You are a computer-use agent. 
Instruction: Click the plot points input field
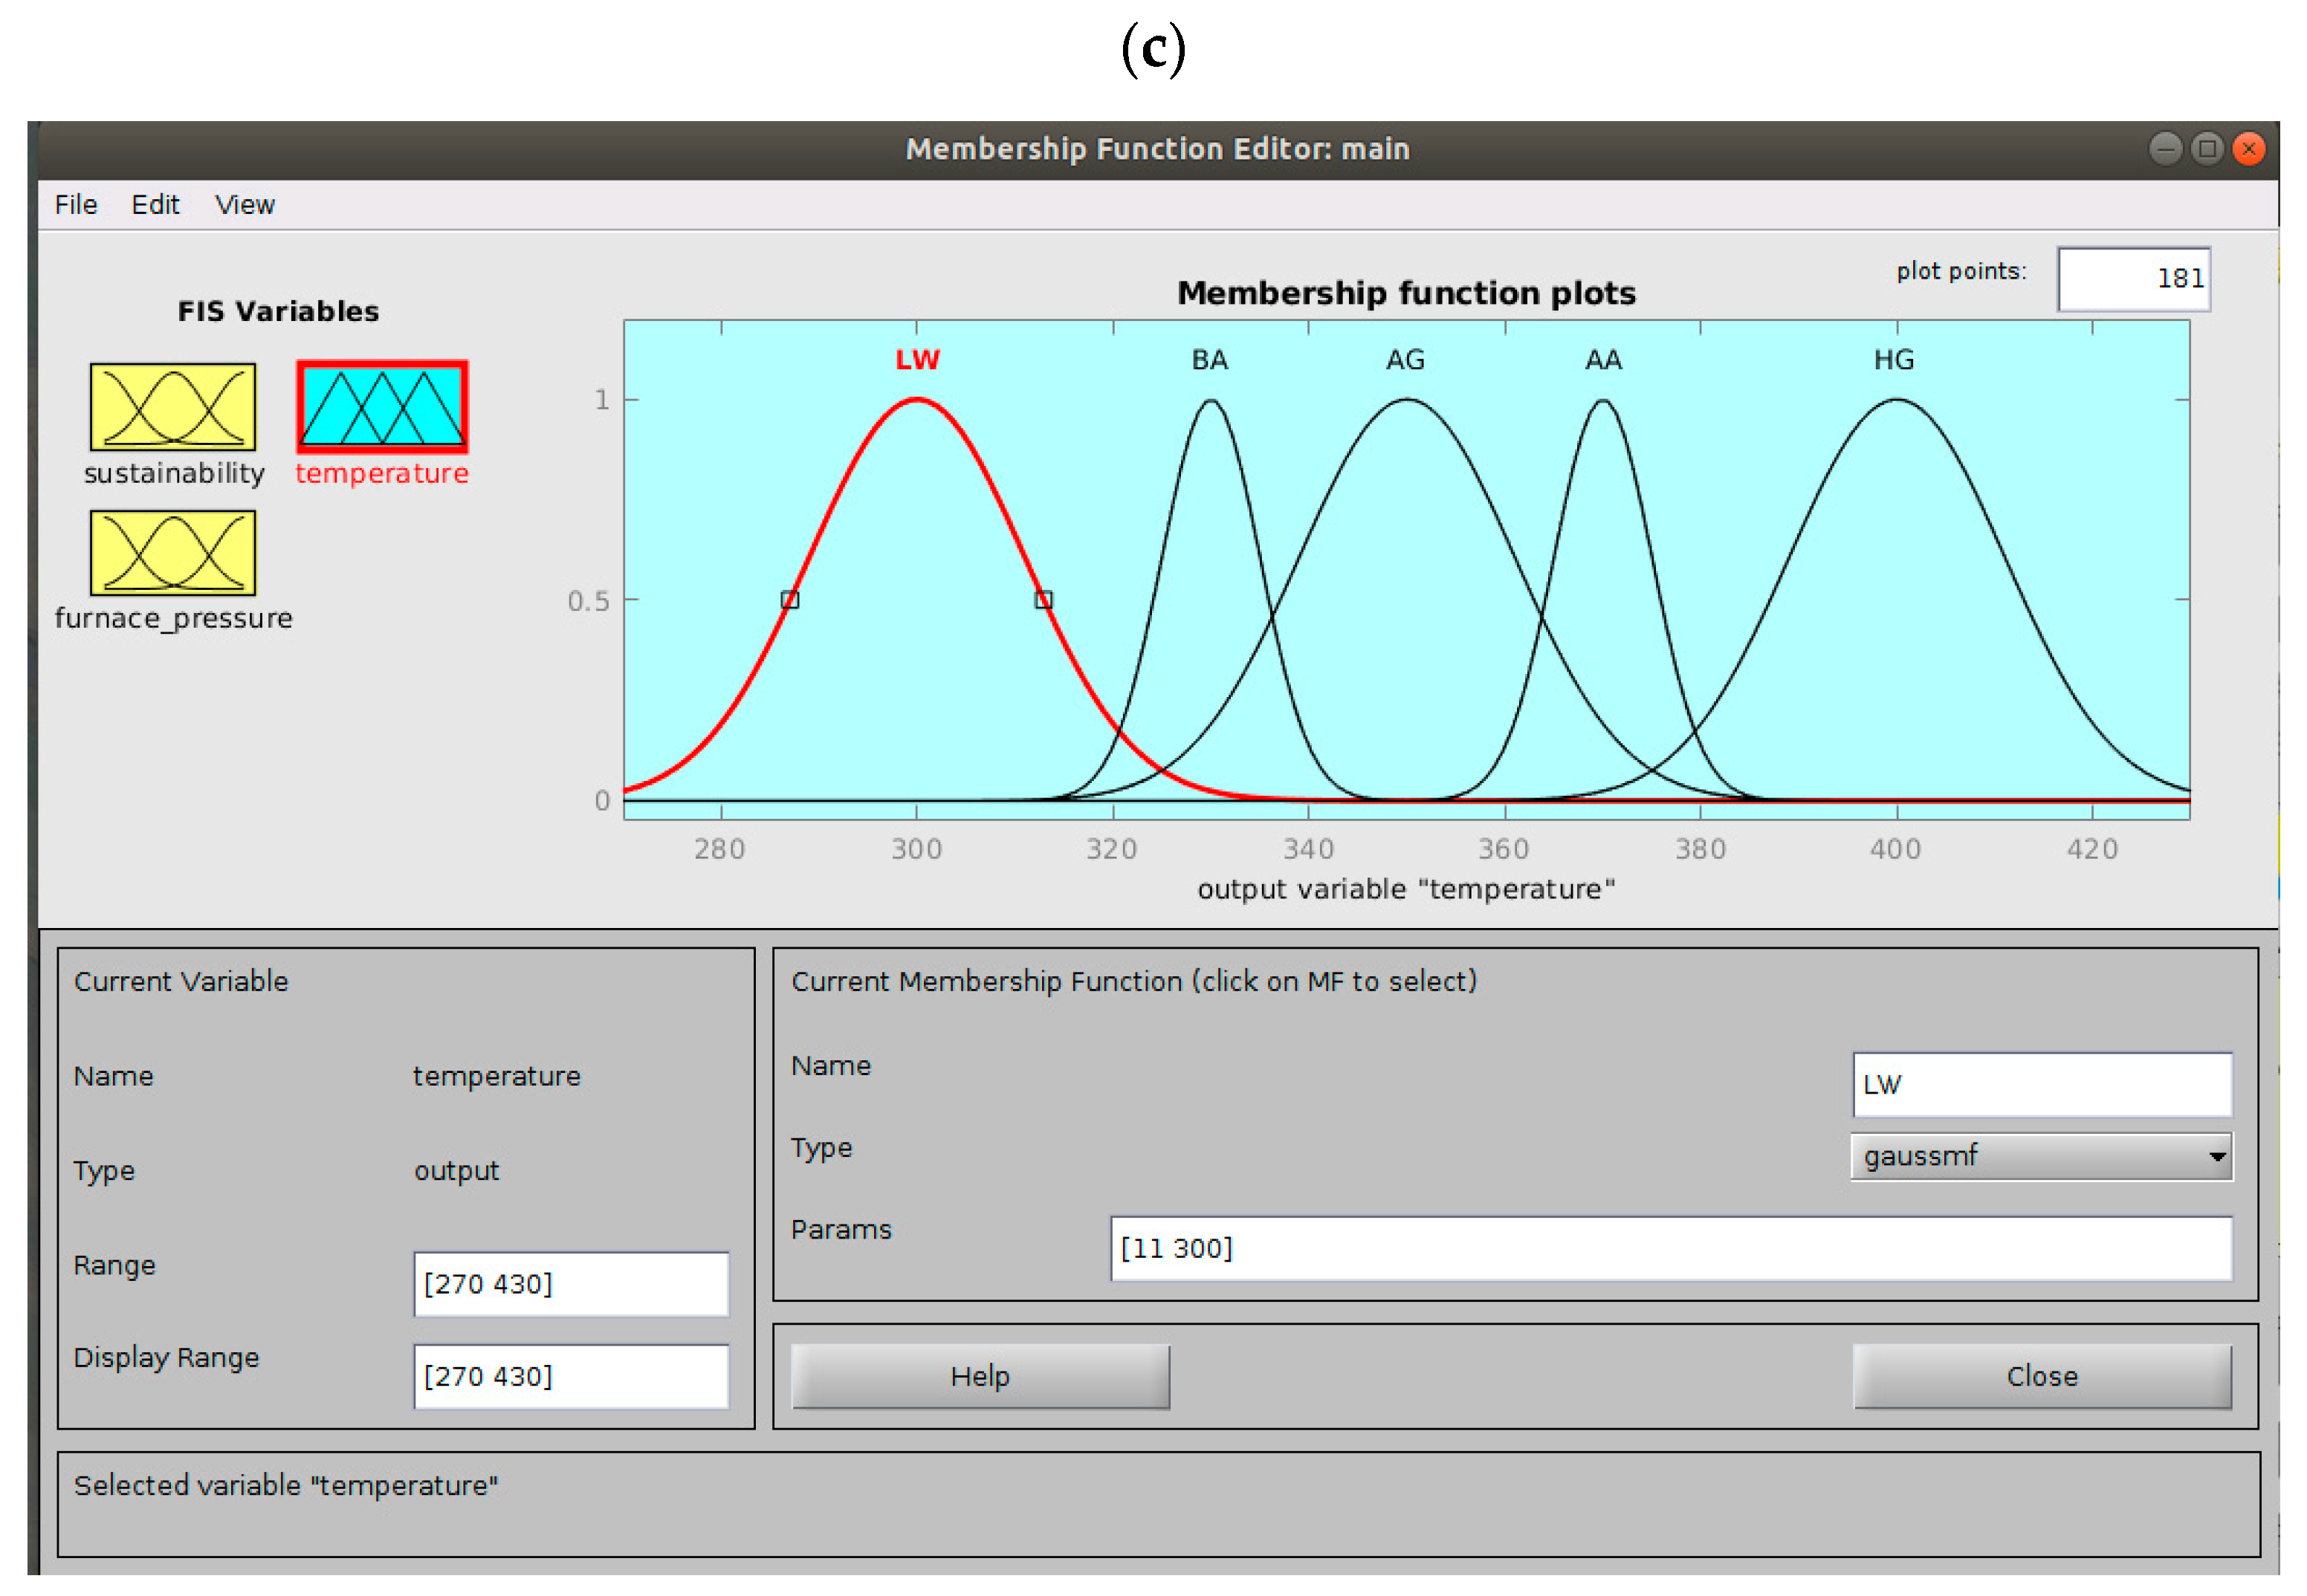click(2133, 279)
